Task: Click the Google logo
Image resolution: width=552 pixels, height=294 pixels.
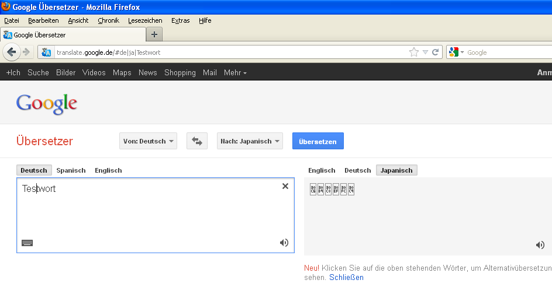Action: 46,104
